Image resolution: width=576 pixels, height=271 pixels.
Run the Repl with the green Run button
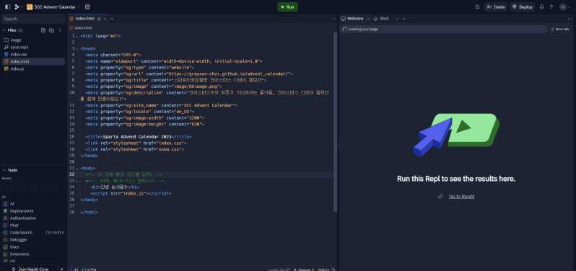coord(287,7)
